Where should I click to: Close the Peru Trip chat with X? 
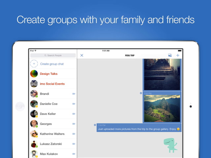click(x=82, y=55)
